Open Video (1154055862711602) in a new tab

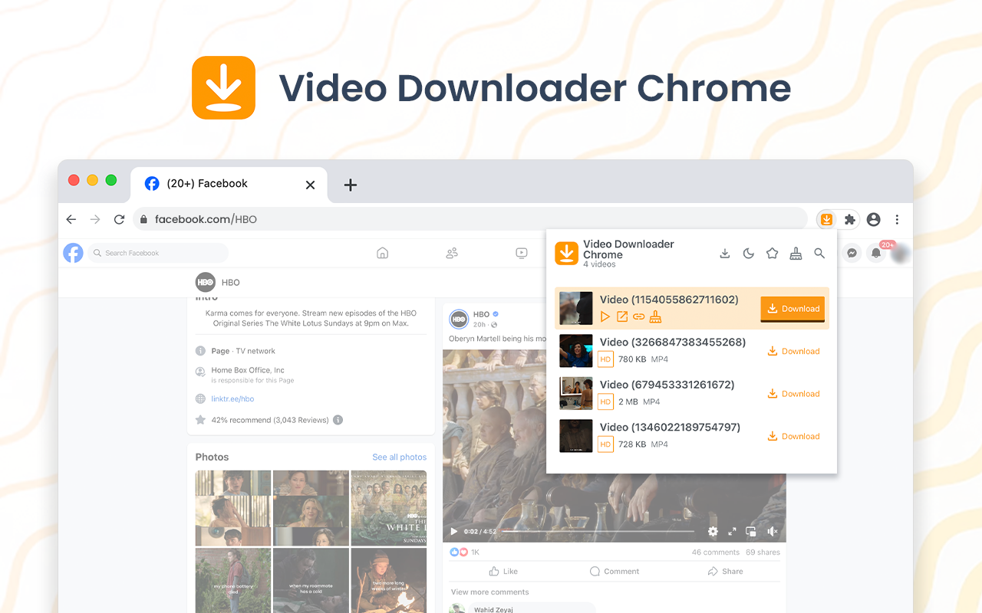tap(621, 316)
